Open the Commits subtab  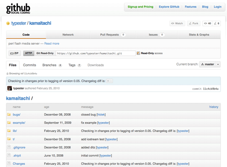29,65
